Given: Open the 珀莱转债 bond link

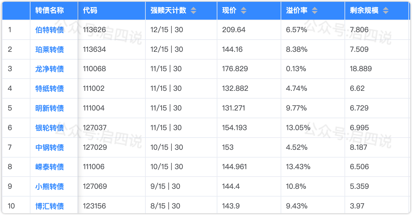Looking at the screenshot, I should click(x=50, y=49).
